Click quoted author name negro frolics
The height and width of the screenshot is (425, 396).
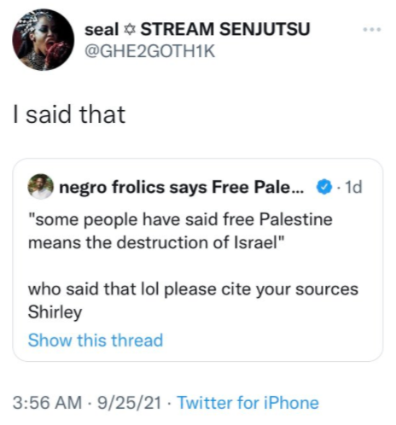pyautogui.click(x=112, y=187)
